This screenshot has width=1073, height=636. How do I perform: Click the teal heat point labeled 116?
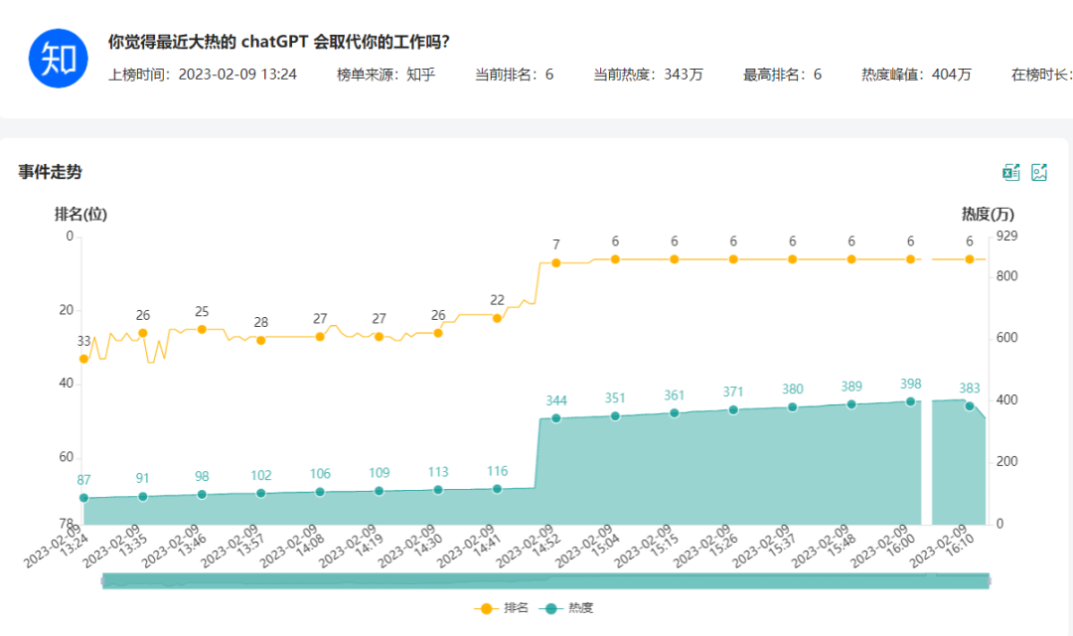(x=497, y=489)
